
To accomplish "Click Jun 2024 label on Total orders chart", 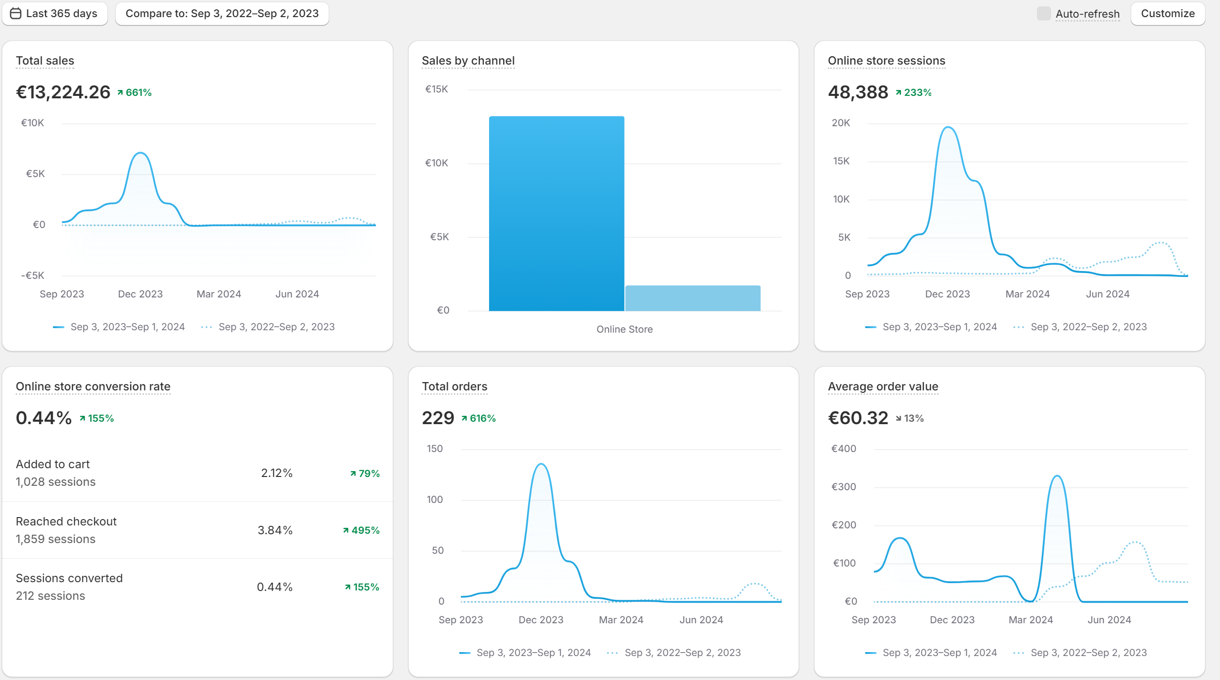I will click(x=701, y=620).
